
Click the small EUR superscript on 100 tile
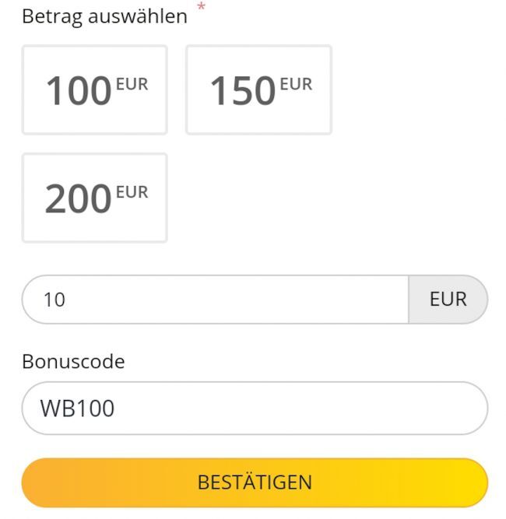pyautogui.click(x=132, y=84)
